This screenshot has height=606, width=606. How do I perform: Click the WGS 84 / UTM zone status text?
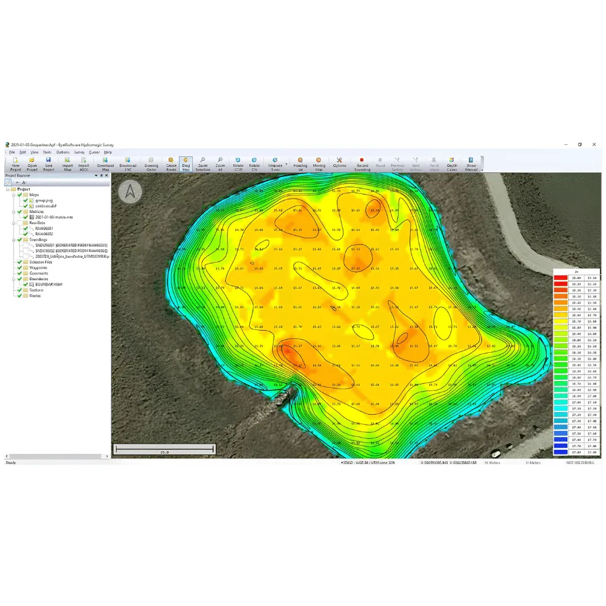point(368,463)
